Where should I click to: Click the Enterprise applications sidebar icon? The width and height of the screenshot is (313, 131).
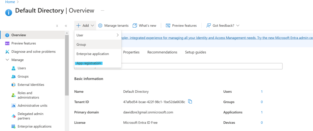pos(13,126)
